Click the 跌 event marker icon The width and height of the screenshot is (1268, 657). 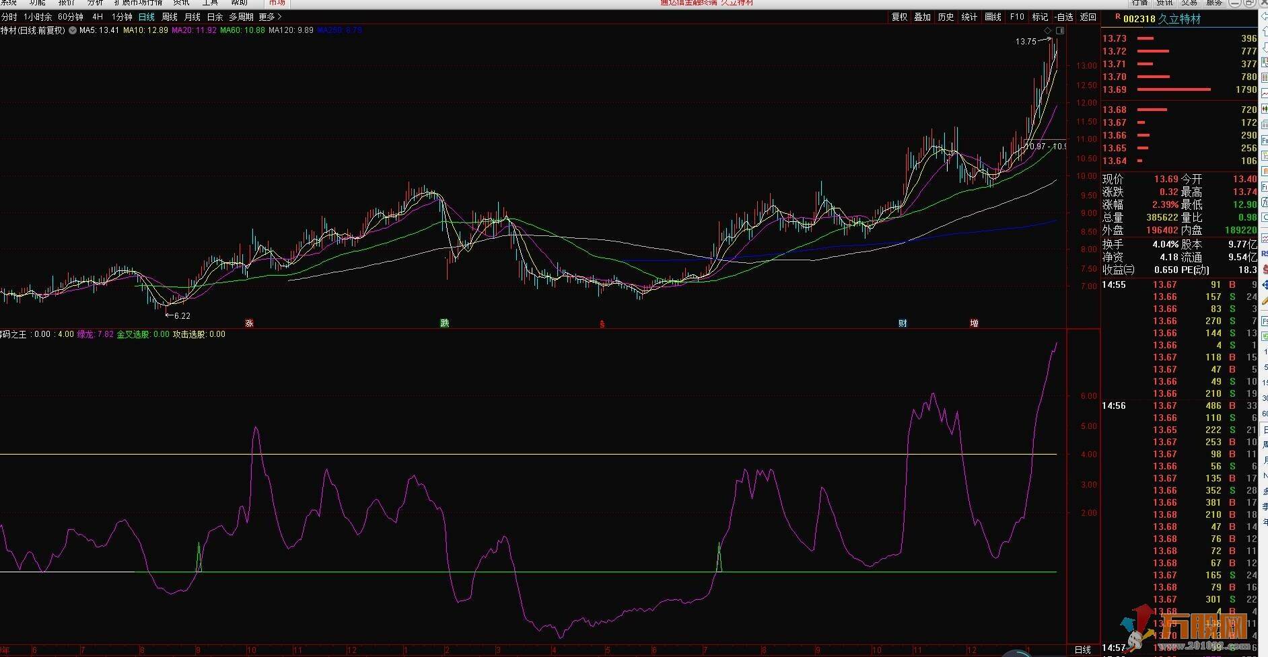pyautogui.click(x=444, y=323)
